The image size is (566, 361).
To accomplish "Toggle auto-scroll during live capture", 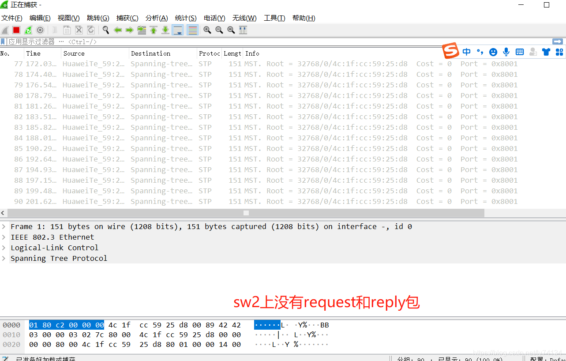I will pyautogui.click(x=178, y=30).
